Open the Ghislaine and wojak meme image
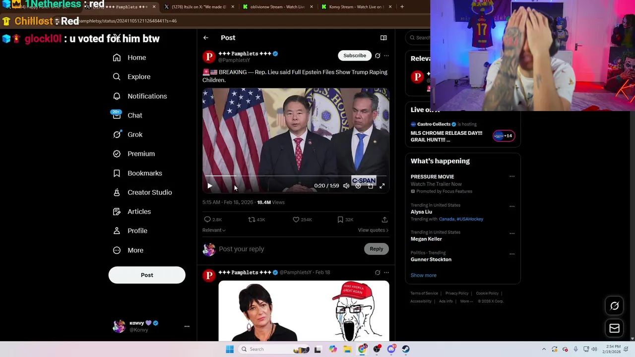Screen dimensions: 635x357 click(x=304, y=311)
